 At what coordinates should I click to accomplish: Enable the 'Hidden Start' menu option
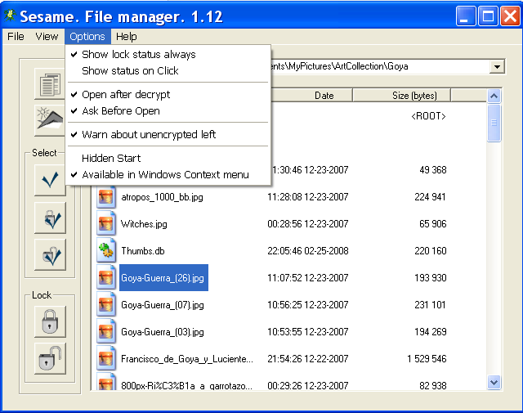point(111,158)
